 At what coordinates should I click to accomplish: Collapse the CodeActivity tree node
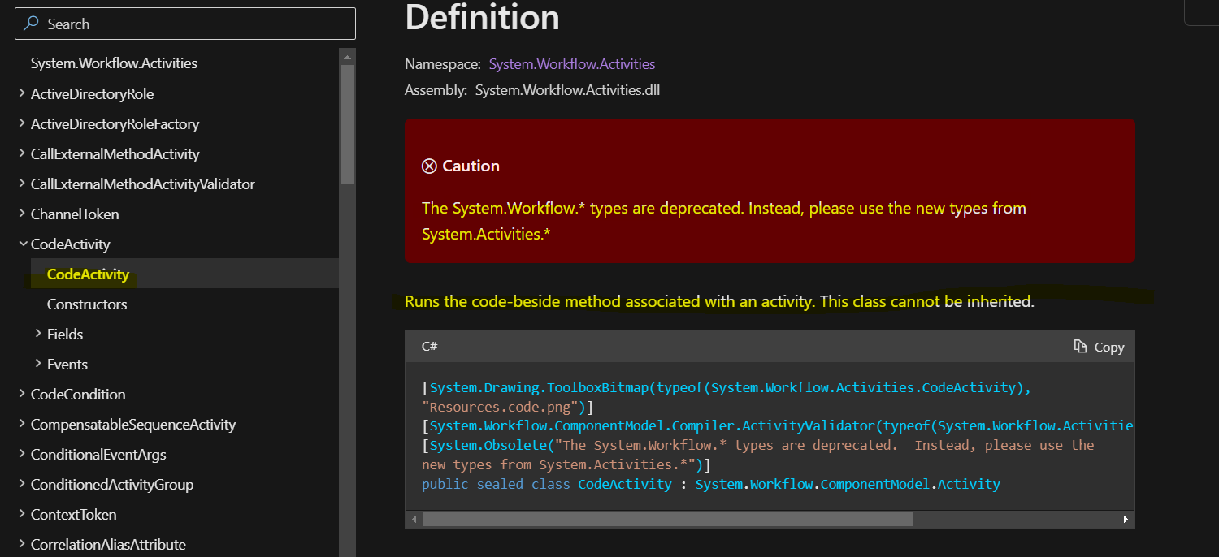[21, 244]
